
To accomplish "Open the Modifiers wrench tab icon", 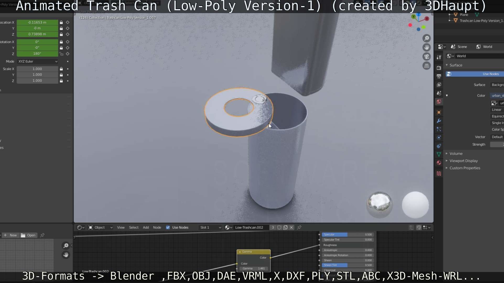I will click(x=439, y=121).
